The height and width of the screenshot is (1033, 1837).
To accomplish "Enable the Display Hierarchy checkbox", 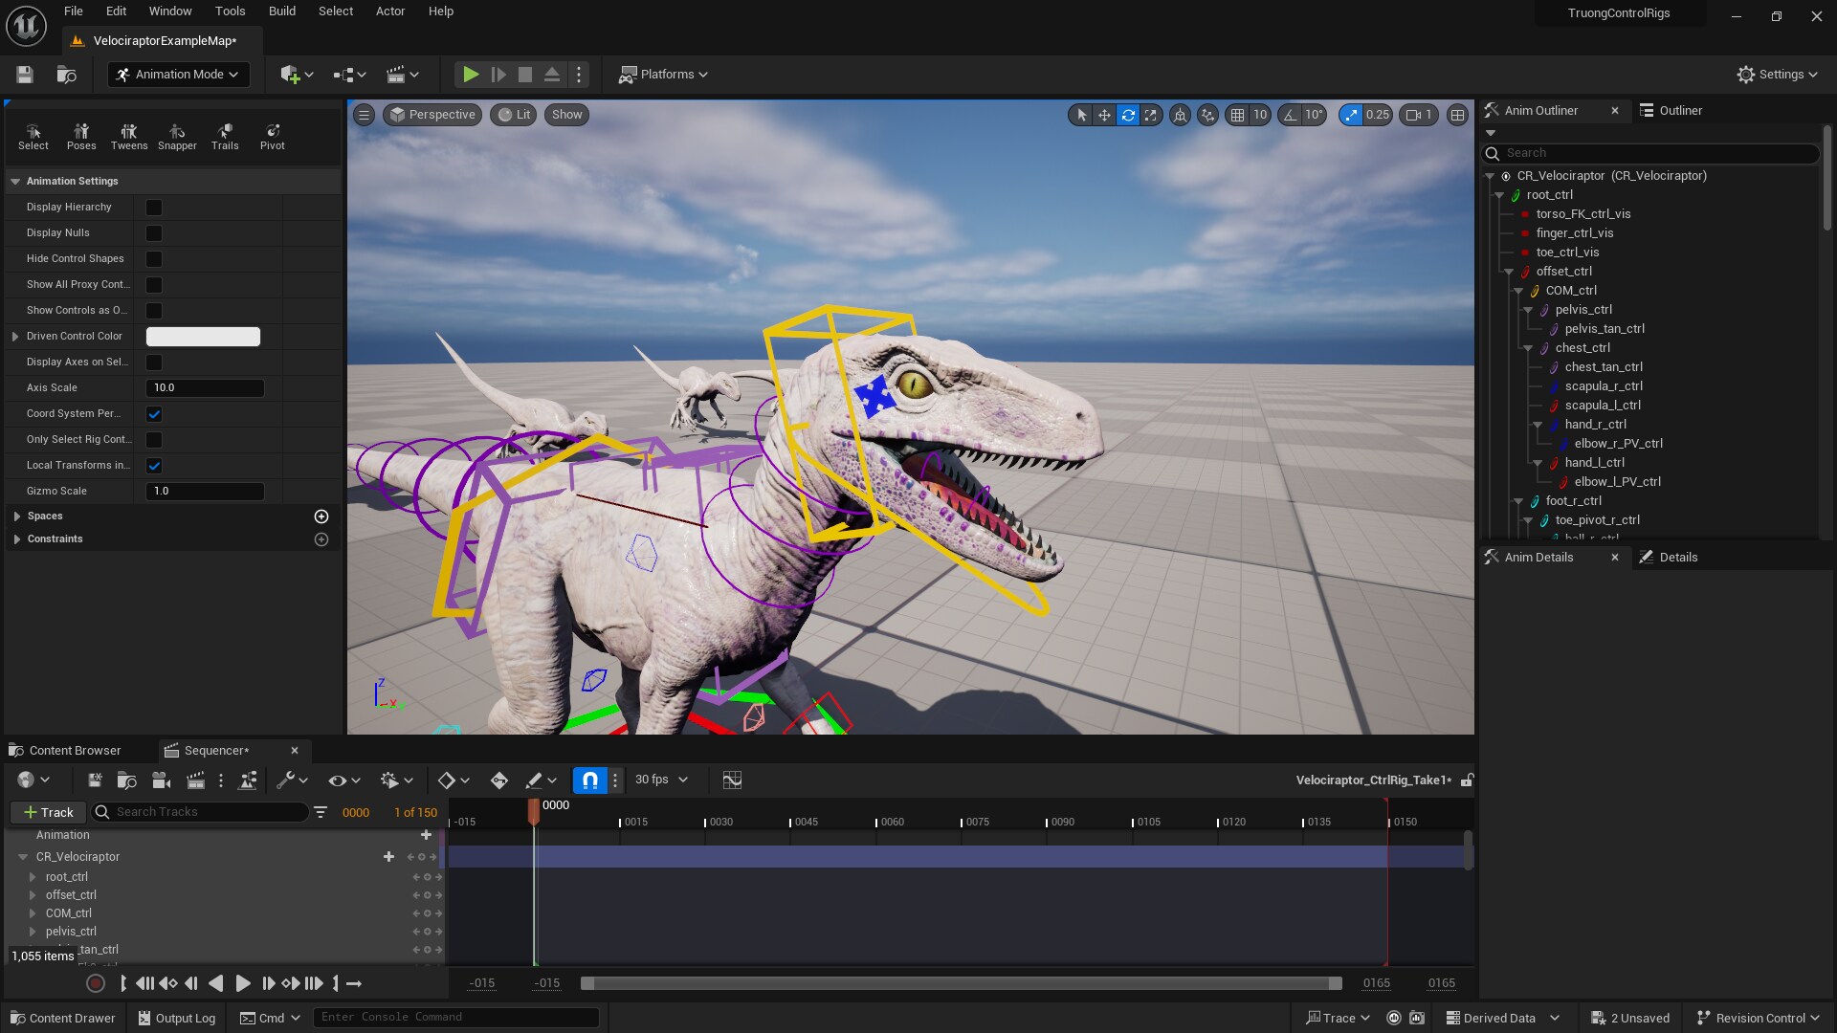I will click(153, 207).
